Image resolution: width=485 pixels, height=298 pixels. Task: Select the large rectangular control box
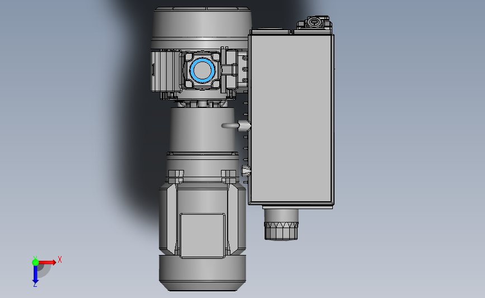point(291,120)
